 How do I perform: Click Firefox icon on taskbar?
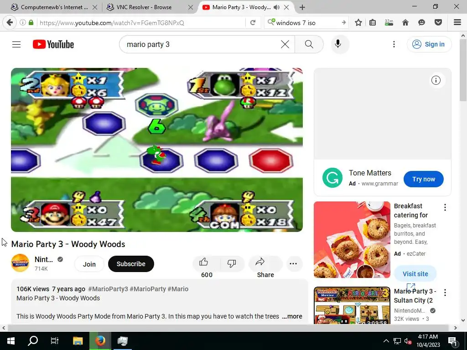coord(100,341)
